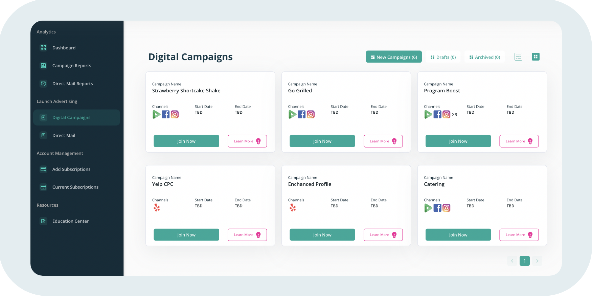Click Facebook channel icon on Go Grilled
The width and height of the screenshot is (592, 296).
(x=301, y=114)
